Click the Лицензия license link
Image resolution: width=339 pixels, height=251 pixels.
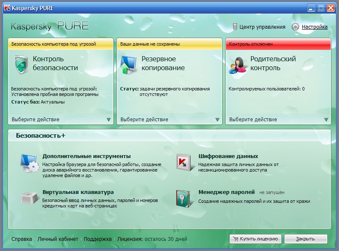130,239
